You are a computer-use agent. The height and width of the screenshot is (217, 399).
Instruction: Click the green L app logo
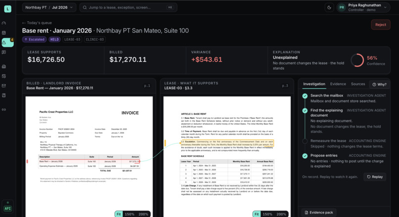pos(7,9)
